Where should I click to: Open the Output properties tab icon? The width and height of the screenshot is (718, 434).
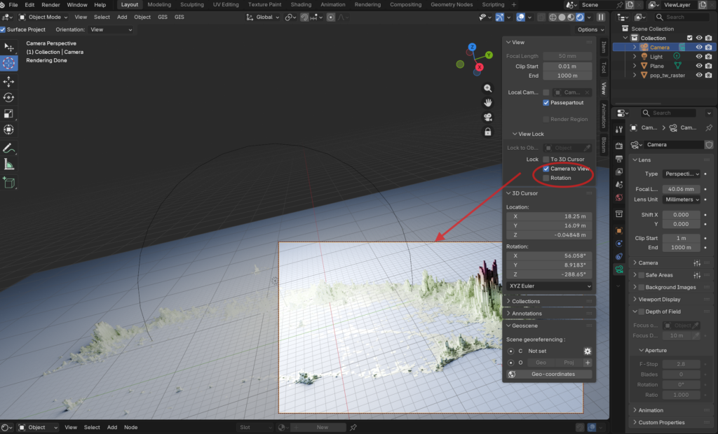pos(619,159)
